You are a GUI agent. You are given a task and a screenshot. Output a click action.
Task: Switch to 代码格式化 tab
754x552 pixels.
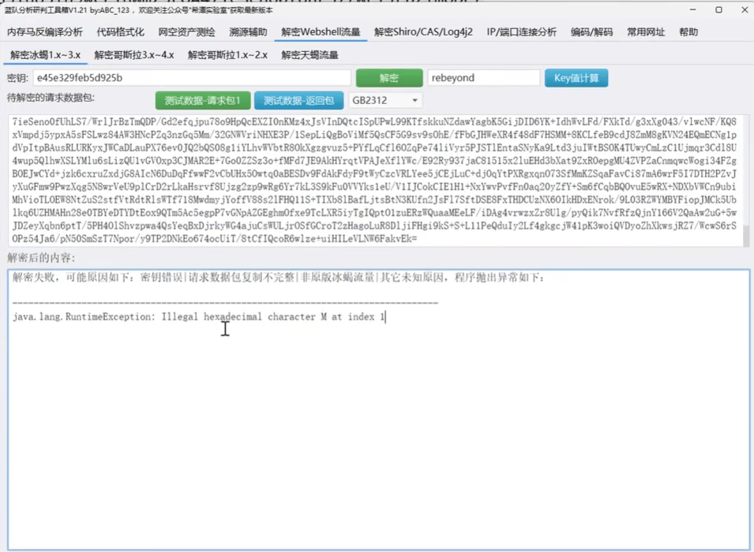[120, 32]
